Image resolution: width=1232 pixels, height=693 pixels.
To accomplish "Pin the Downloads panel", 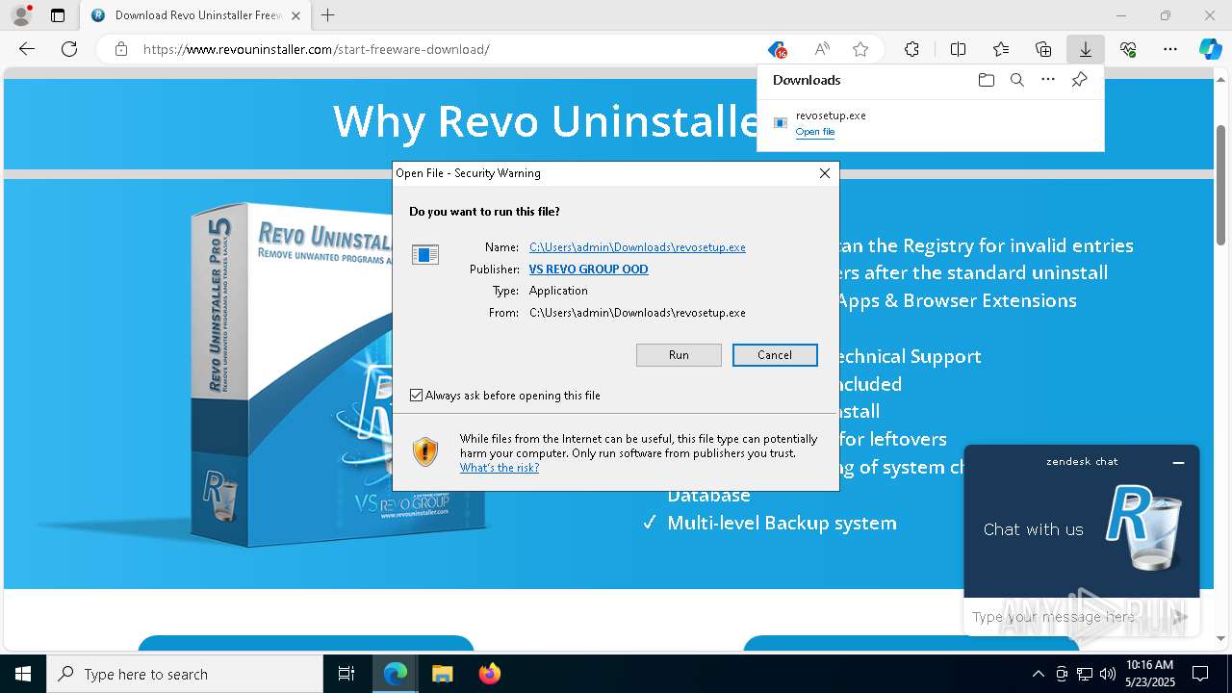I will coord(1079,80).
